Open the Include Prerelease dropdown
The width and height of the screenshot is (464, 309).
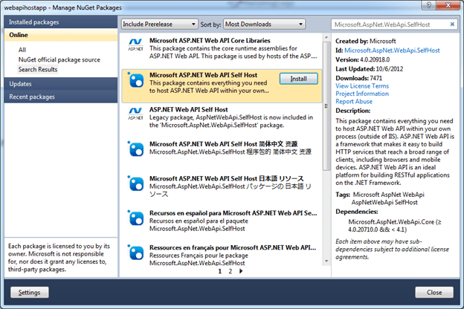tap(161, 24)
